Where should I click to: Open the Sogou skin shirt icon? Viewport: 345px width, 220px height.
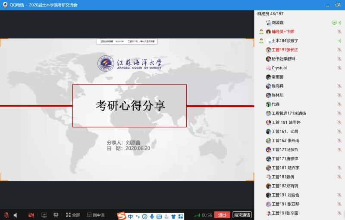click(x=173, y=216)
